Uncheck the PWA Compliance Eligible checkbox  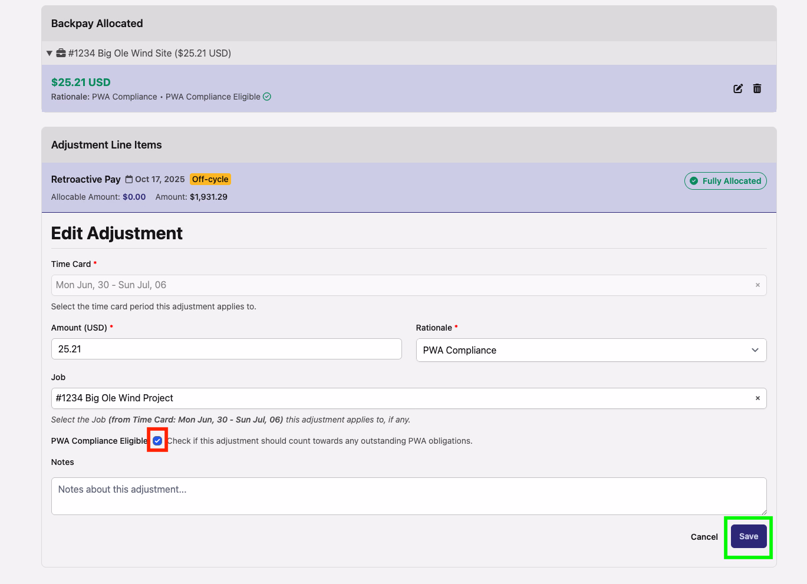point(157,441)
